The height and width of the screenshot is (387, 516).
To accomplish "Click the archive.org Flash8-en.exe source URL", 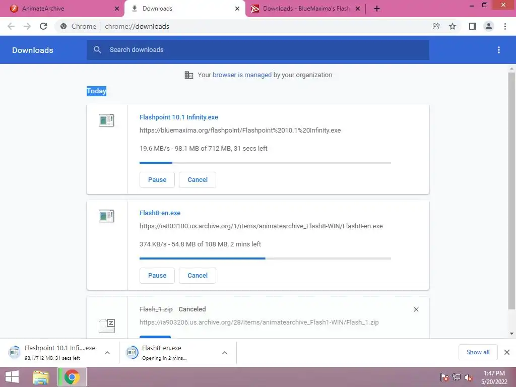I will [261, 226].
